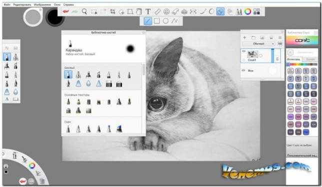
Task: Select the Crop tool
Action: click(x=112, y=11)
